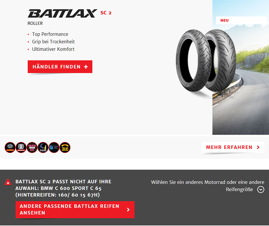Click the red warning triangle icon
Image resolution: width=269 pixels, height=226 pixels.
pos(8,182)
